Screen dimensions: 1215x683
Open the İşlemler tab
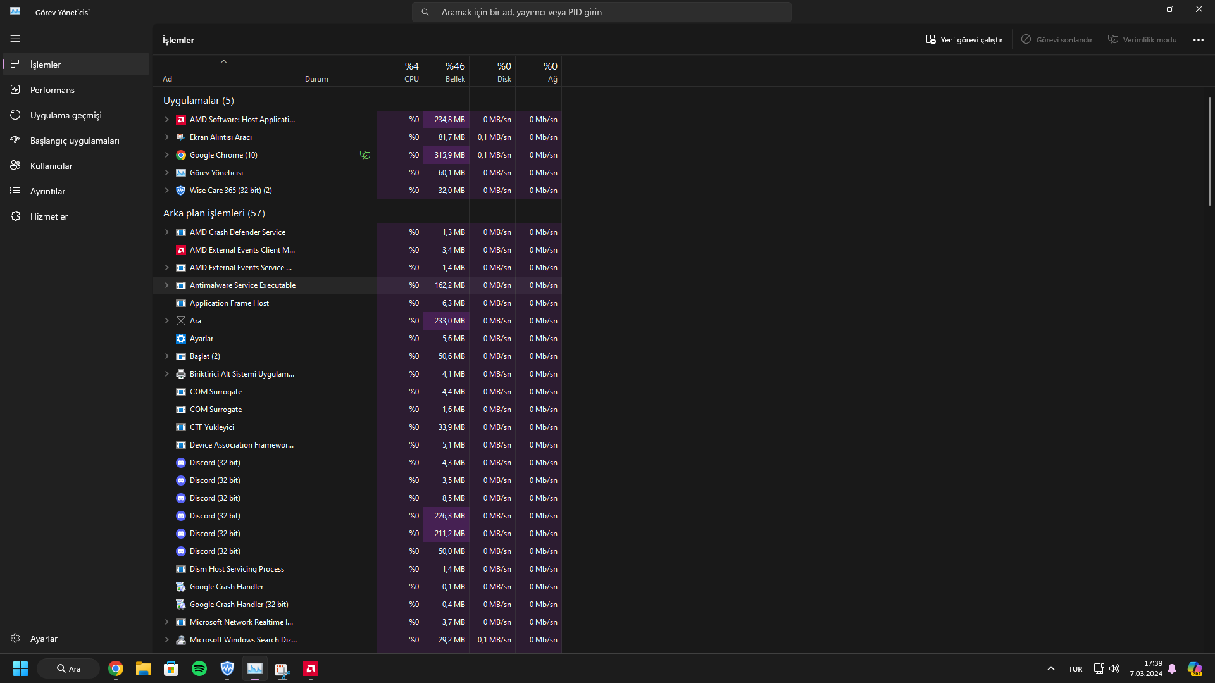tap(76, 65)
